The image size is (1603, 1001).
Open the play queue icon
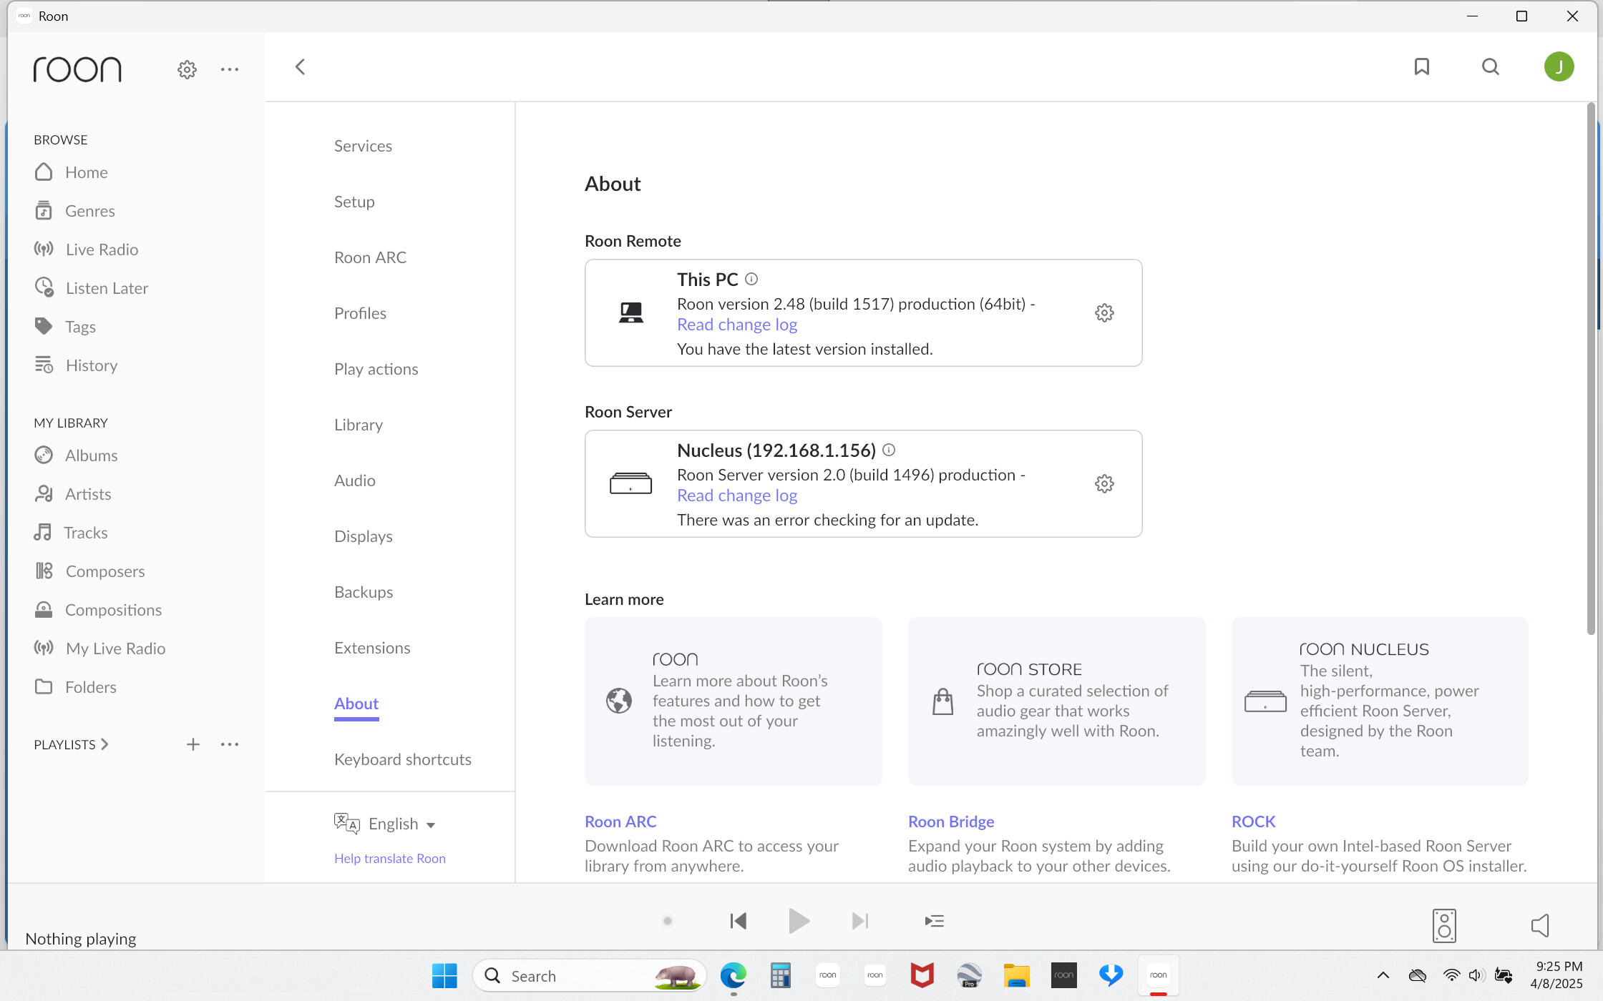click(x=935, y=921)
